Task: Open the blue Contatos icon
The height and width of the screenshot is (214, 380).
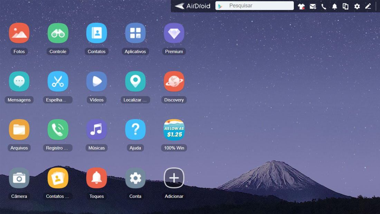Action: [x=96, y=33]
